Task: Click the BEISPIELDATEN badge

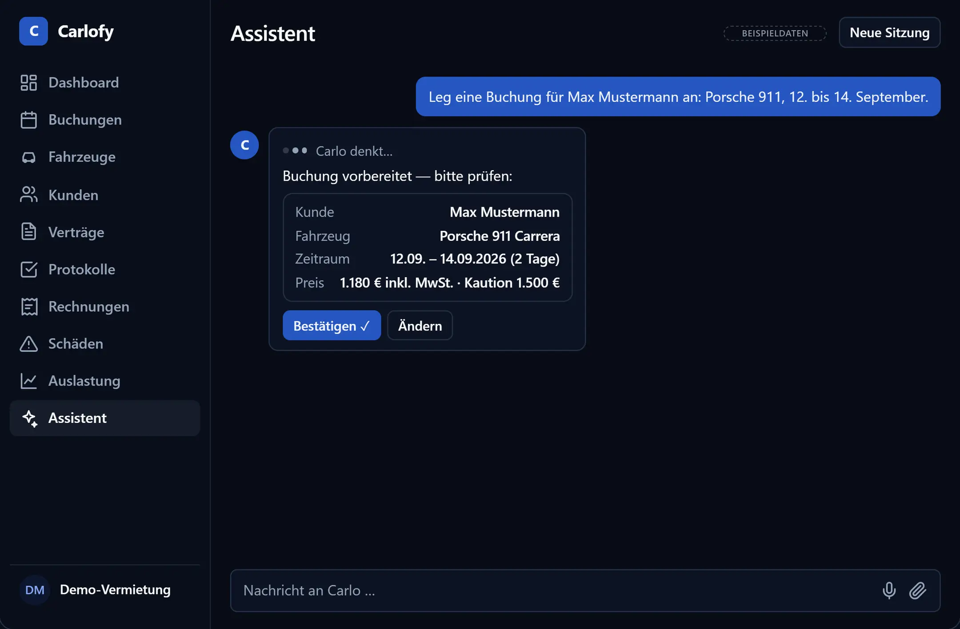Action: tap(775, 33)
